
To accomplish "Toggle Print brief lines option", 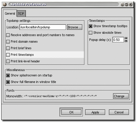I will click(8, 48).
